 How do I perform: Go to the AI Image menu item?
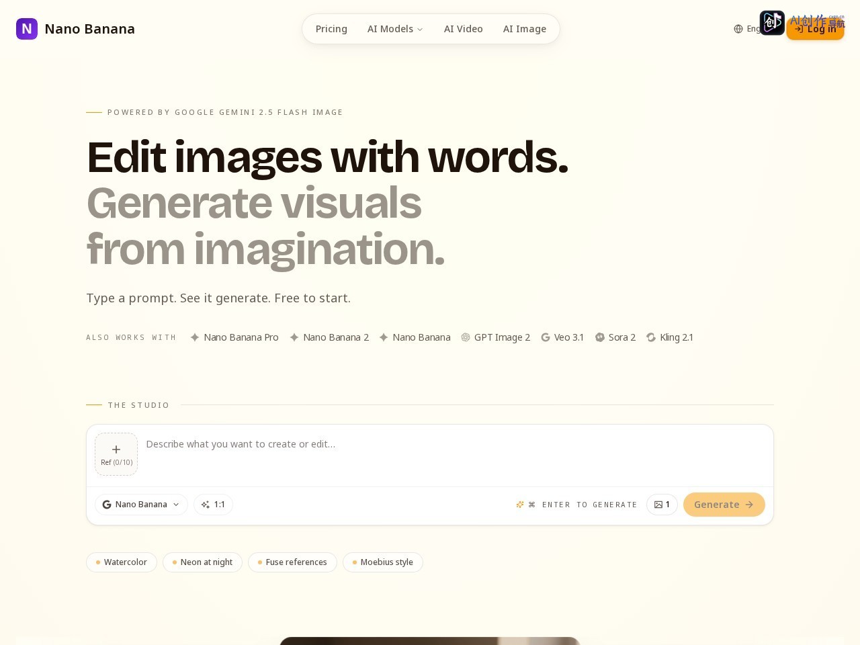tap(525, 29)
